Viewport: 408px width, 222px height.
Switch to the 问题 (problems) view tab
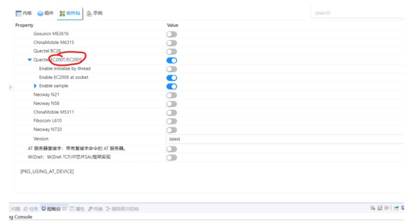click(x=15, y=209)
